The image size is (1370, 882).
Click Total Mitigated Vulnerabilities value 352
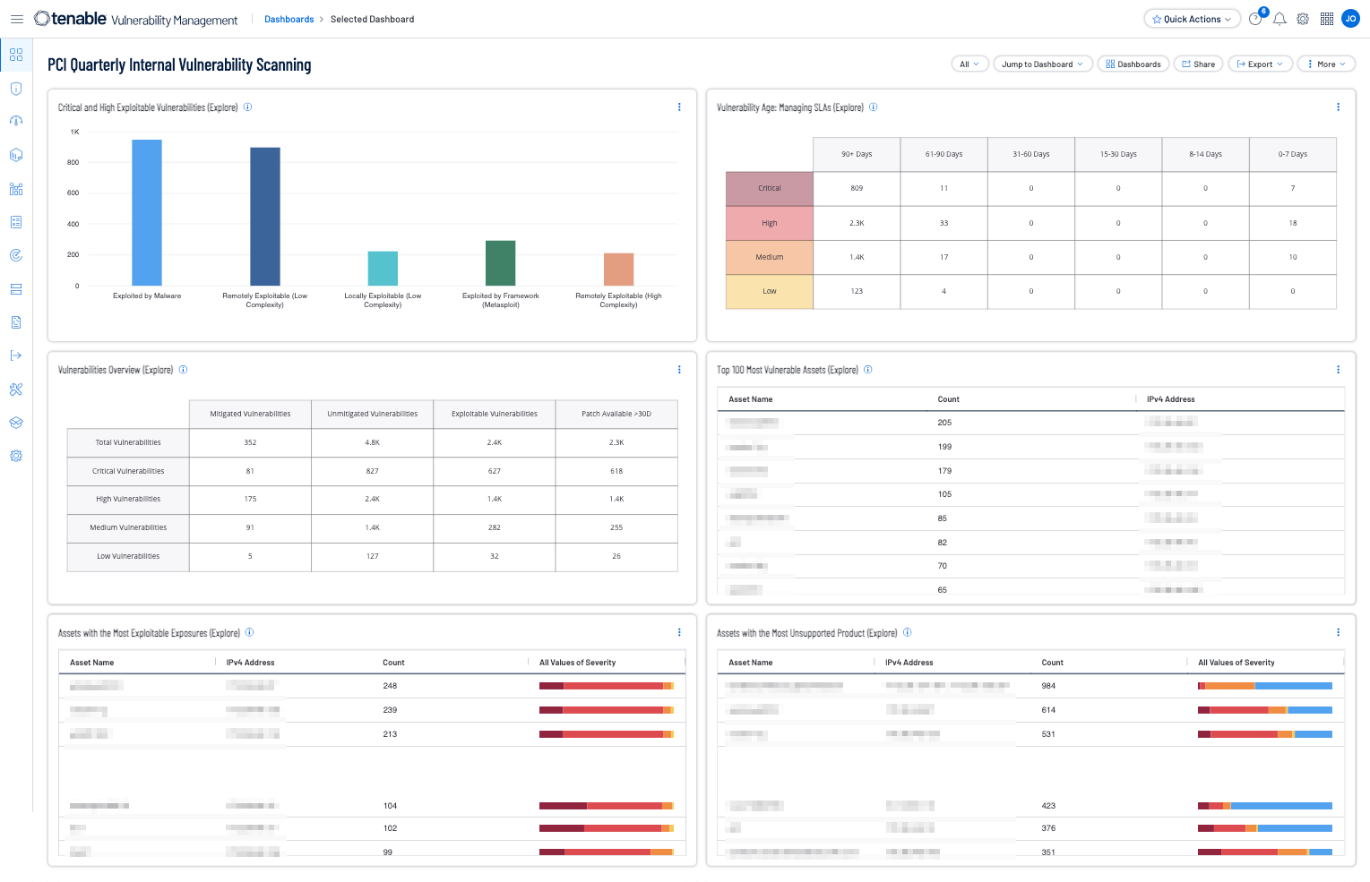click(250, 442)
